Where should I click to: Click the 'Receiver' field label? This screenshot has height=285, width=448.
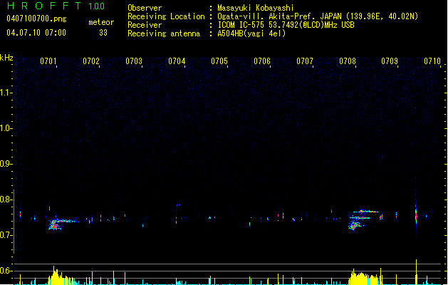pyautogui.click(x=145, y=25)
